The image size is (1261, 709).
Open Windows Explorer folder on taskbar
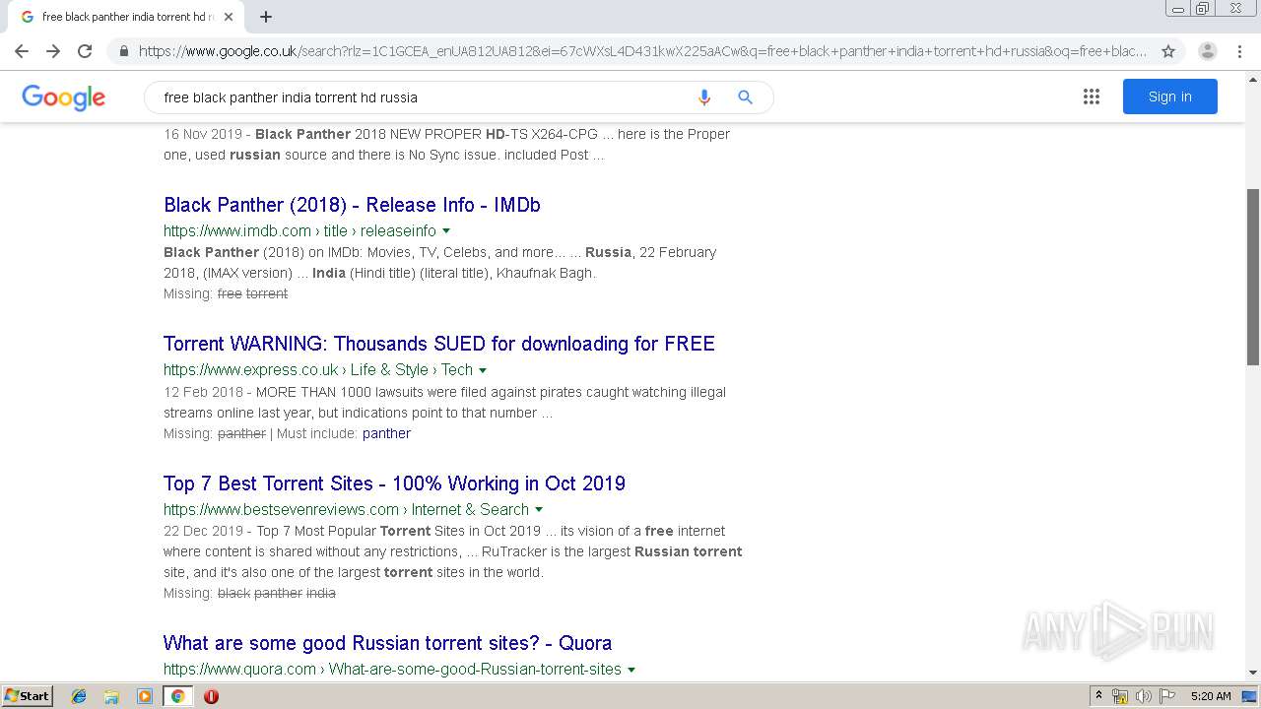(x=111, y=696)
